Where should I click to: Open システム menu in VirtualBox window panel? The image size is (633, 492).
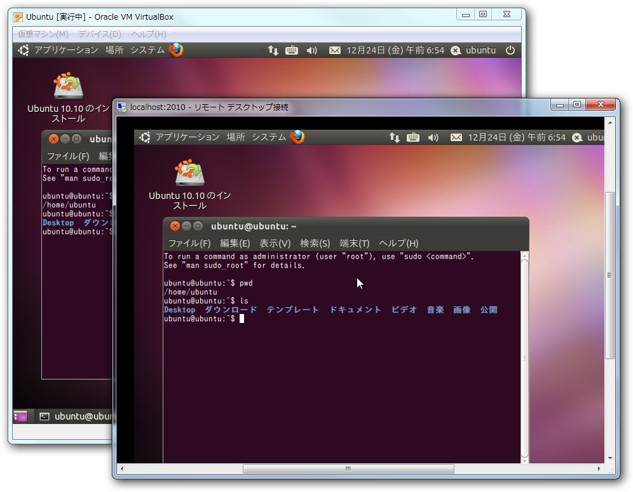pos(147,50)
